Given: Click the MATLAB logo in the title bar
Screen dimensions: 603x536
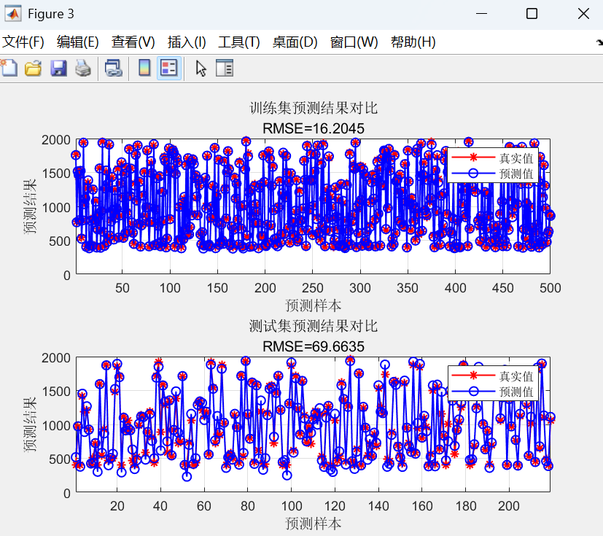Looking at the screenshot, I should click(12, 14).
